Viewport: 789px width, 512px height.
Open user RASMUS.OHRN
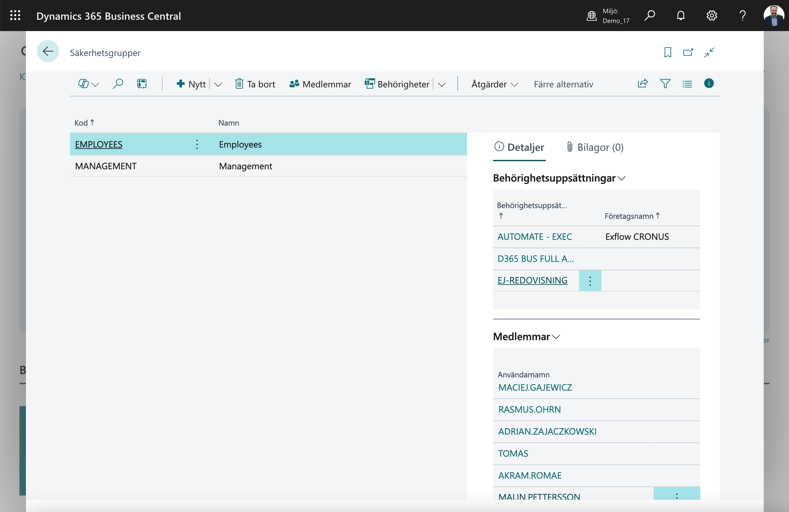pos(530,410)
